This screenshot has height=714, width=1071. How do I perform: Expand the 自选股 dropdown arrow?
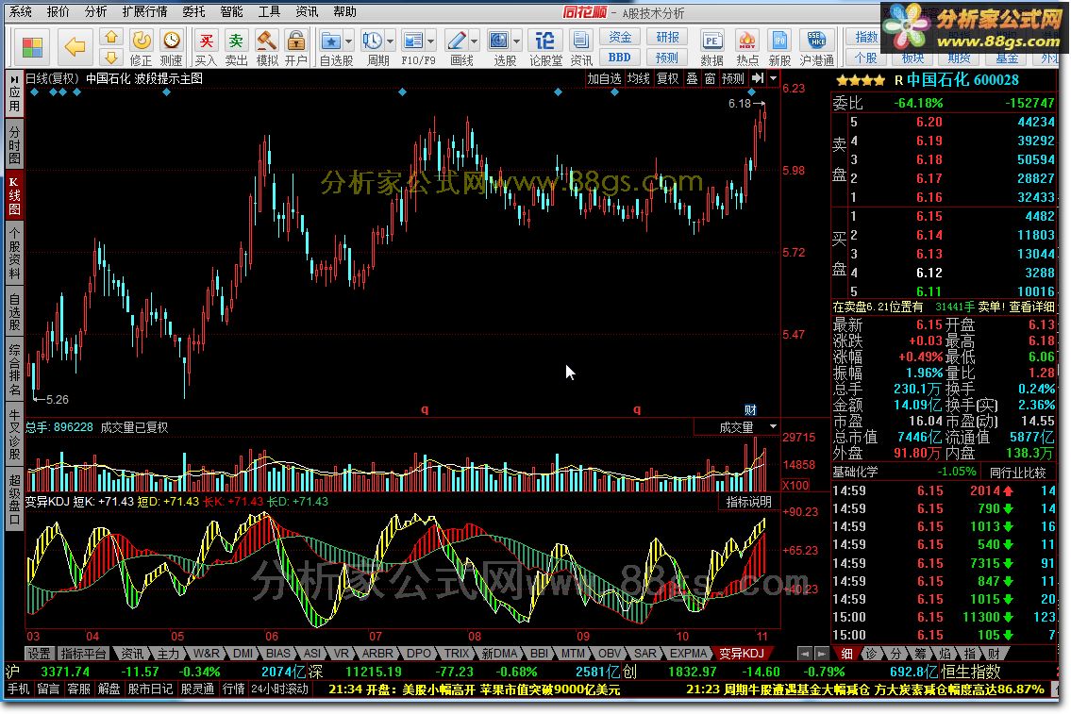[348, 42]
